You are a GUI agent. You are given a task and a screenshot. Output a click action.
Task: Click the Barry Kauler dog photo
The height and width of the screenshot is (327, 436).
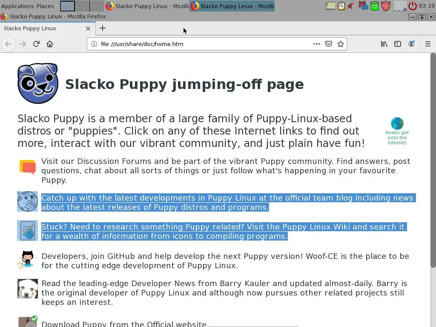coord(28,289)
